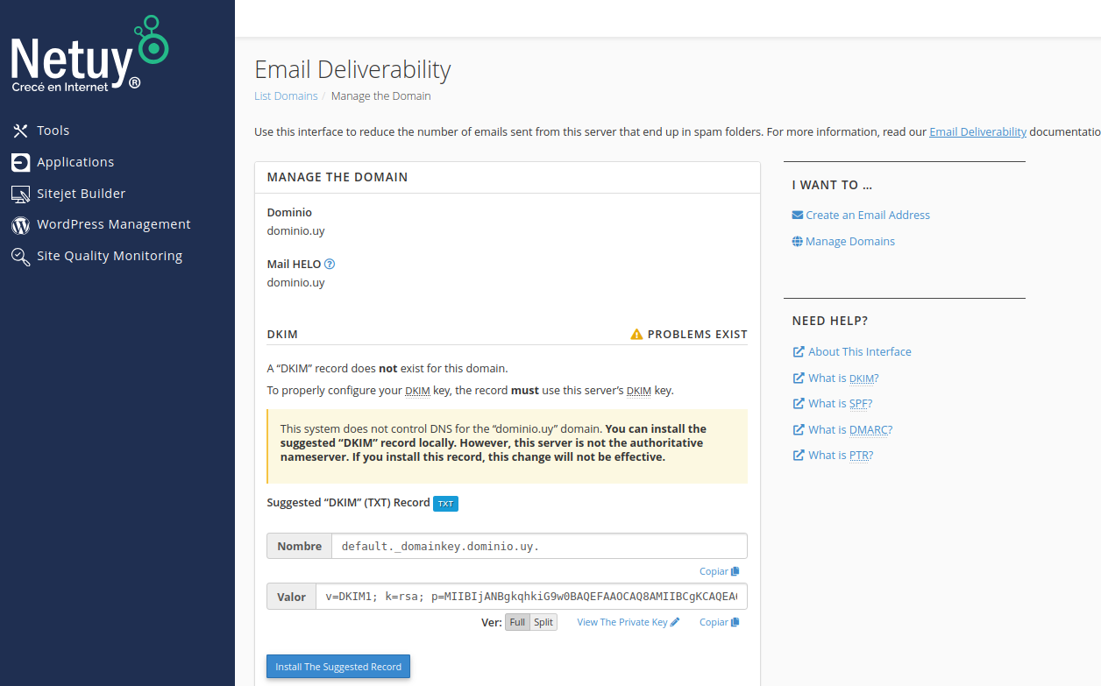
Task: Click the Site Quality Monitoring magnifier icon
Action: coord(20,257)
